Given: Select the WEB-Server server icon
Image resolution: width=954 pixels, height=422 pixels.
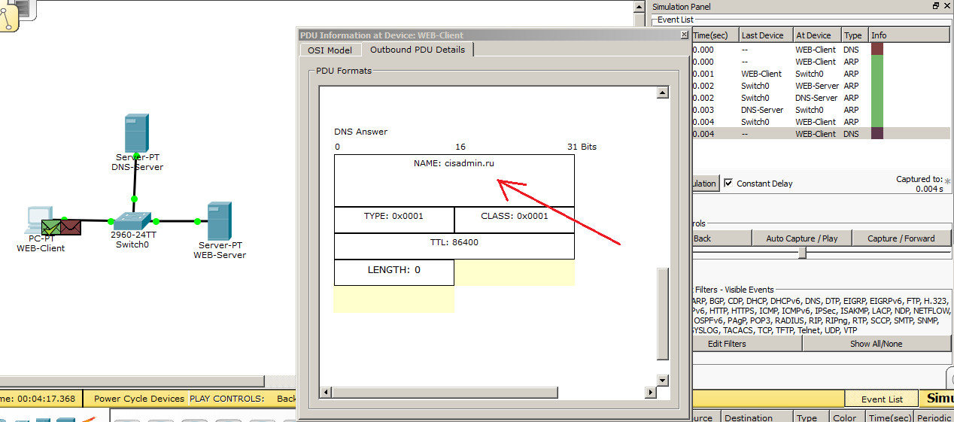Looking at the screenshot, I should pyautogui.click(x=219, y=221).
